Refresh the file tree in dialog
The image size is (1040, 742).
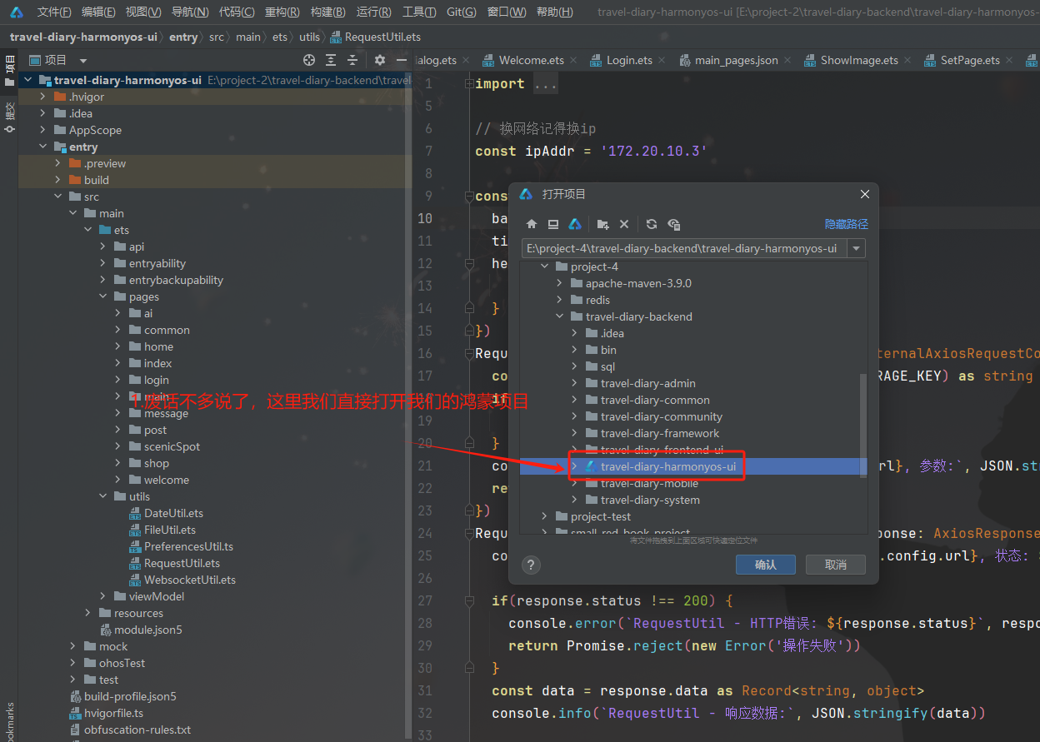pyautogui.click(x=652, y=224)
